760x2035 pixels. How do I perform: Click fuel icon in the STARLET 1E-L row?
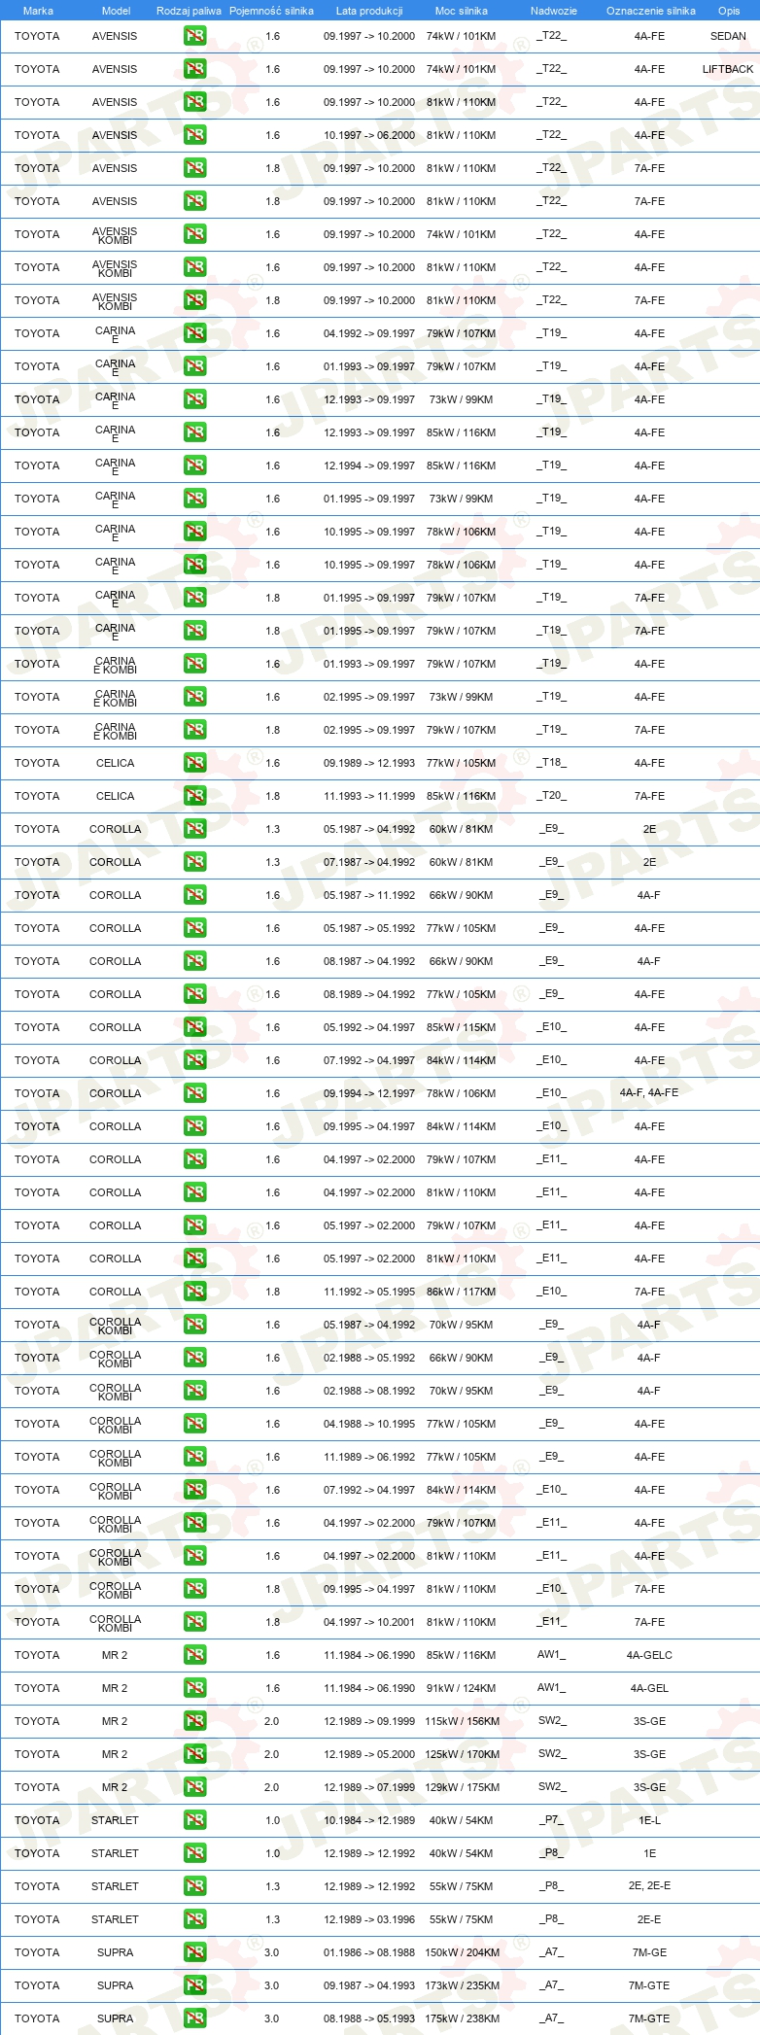click(x=194, y=1820)
